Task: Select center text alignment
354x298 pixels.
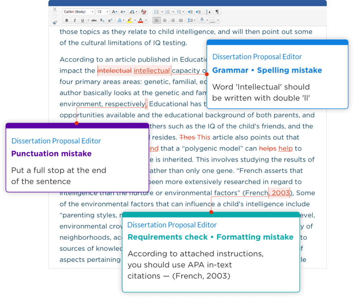Action: (165, 20)
